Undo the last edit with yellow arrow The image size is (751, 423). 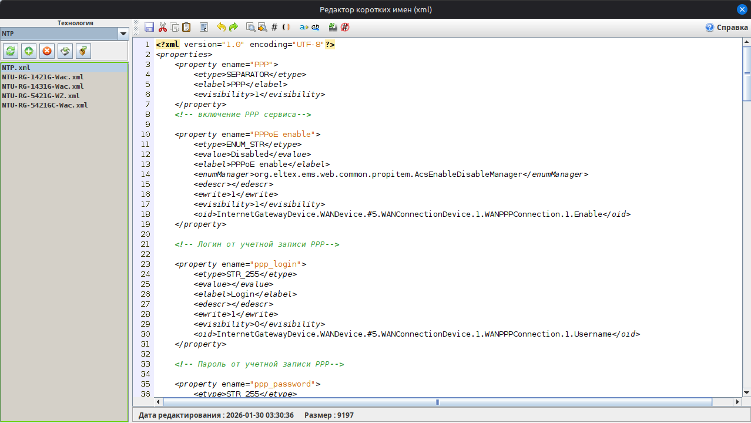coord(222,27)
